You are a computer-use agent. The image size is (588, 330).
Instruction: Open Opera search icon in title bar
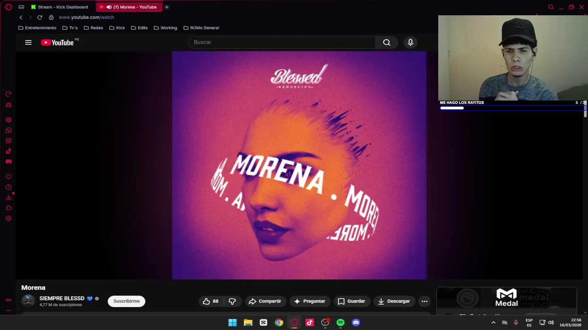pos(551,7)
